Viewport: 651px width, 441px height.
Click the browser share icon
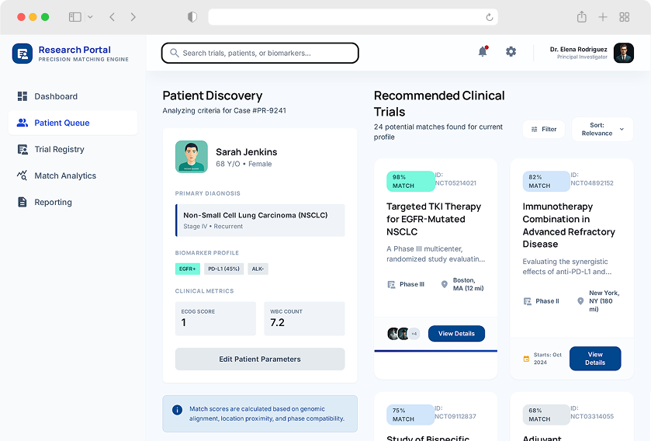582,17
